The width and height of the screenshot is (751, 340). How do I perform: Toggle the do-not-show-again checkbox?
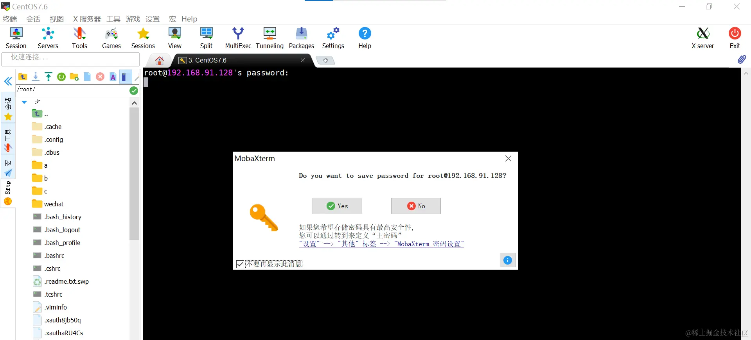240,264
